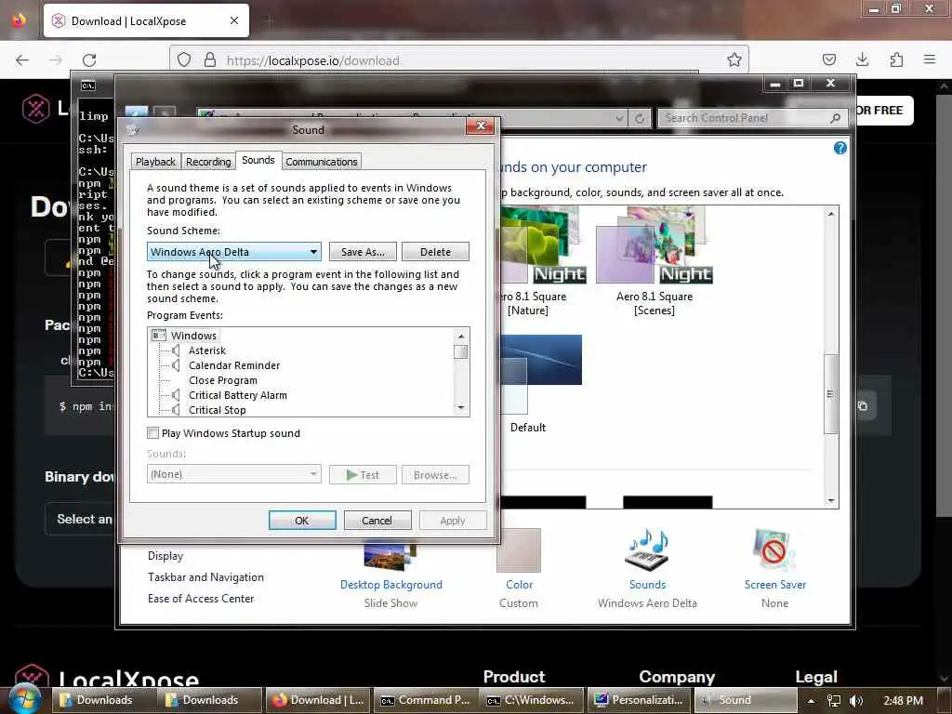
Task: Click the copy icon beside npm command
Action: [862, 405]
